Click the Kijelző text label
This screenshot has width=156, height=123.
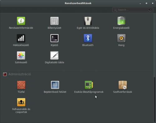click(x=54, y=45)
